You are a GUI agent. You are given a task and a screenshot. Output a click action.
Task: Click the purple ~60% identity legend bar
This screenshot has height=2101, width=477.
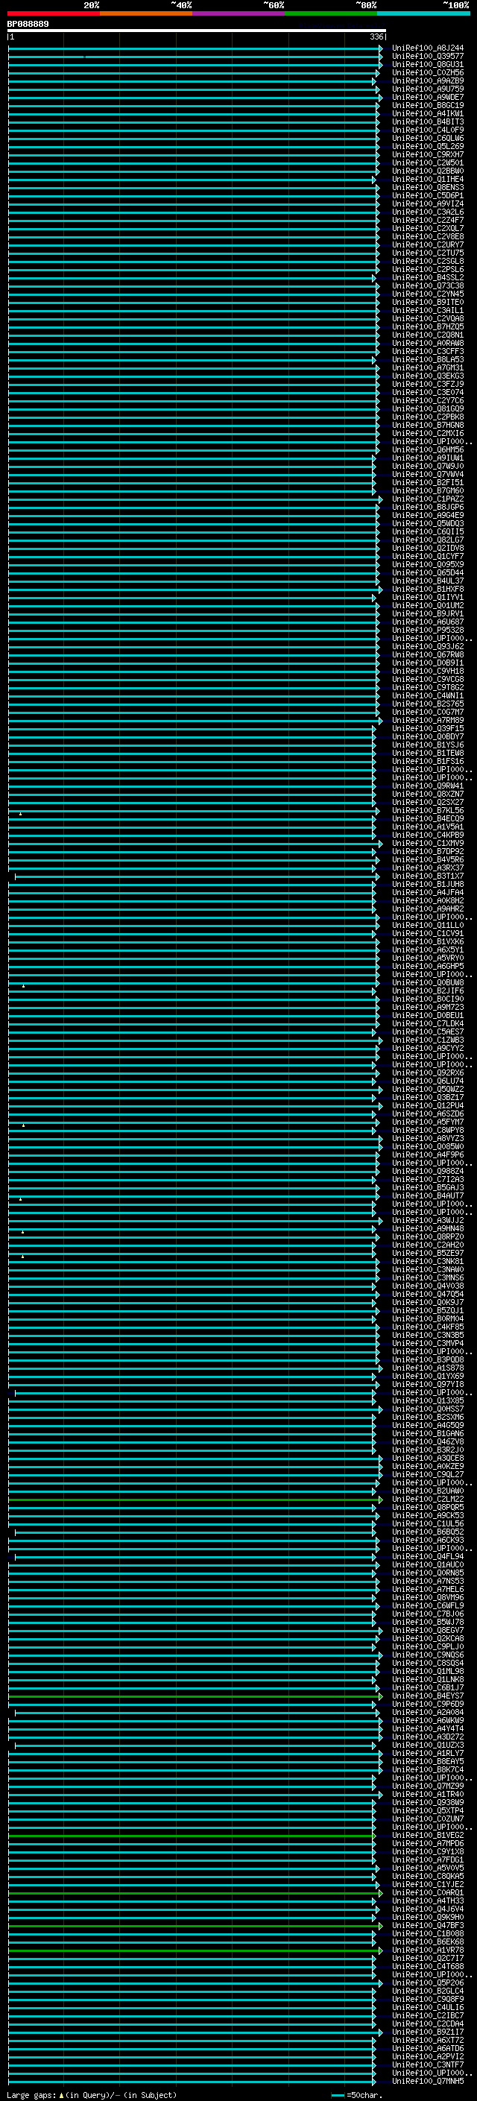pyautogui.click(x=239, y=13)
